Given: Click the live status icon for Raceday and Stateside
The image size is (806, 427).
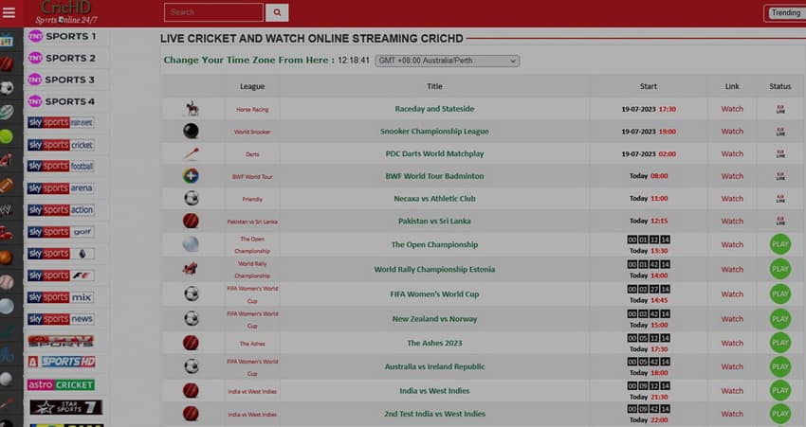Looking at the screenshot, I should coord(779,109).
